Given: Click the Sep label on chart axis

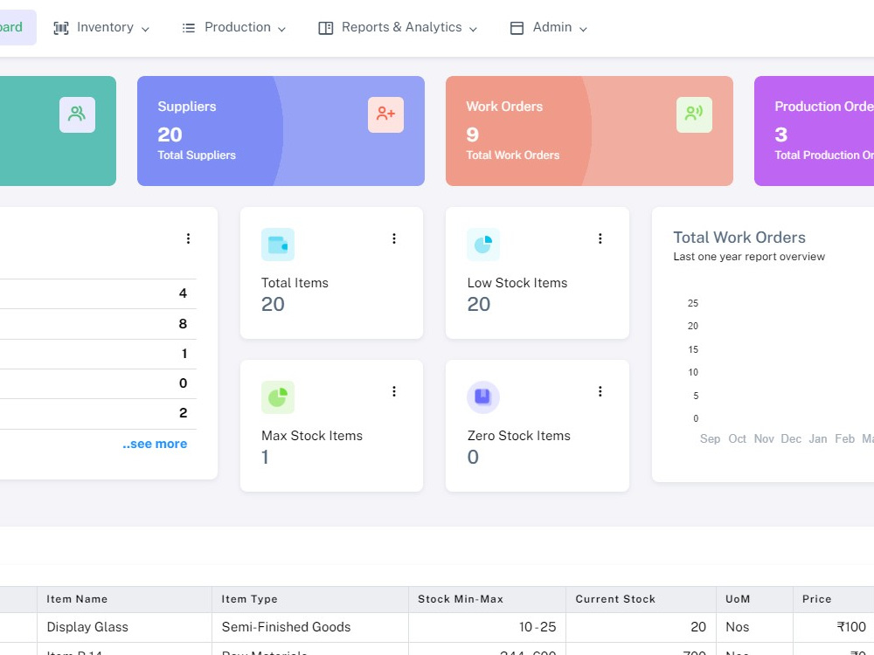Looking at the screenshot, I should point(710,439).
